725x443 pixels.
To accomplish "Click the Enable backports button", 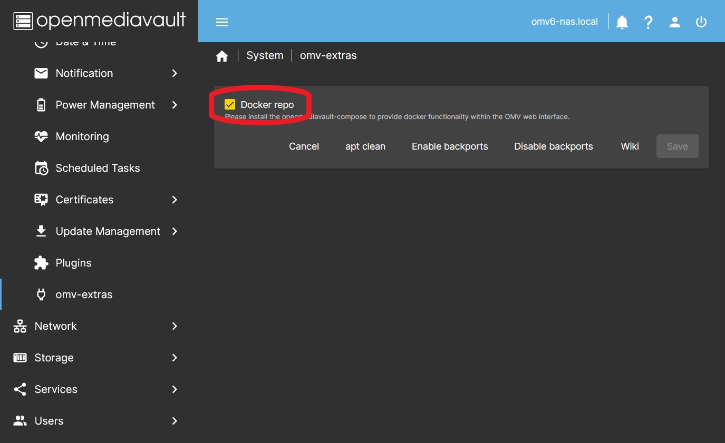I will [x=450, y=146].
